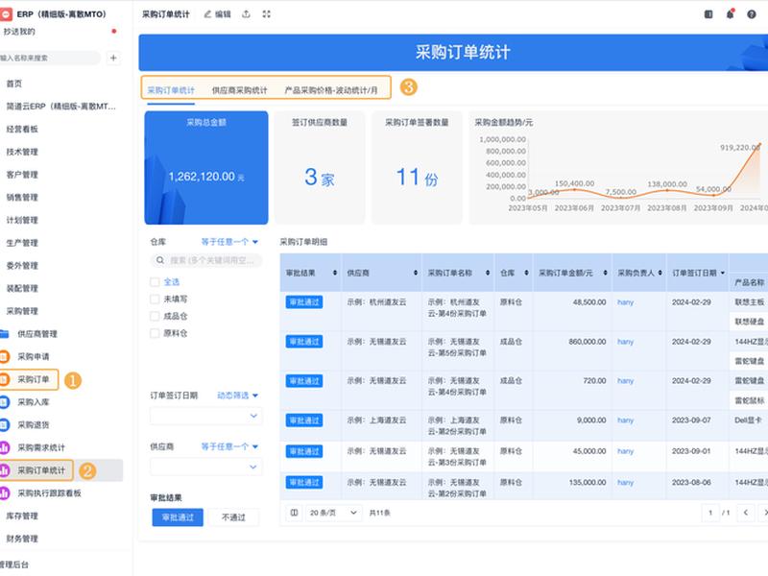
Task: Open 首页 in the sidebar
Action: [13, 84]
